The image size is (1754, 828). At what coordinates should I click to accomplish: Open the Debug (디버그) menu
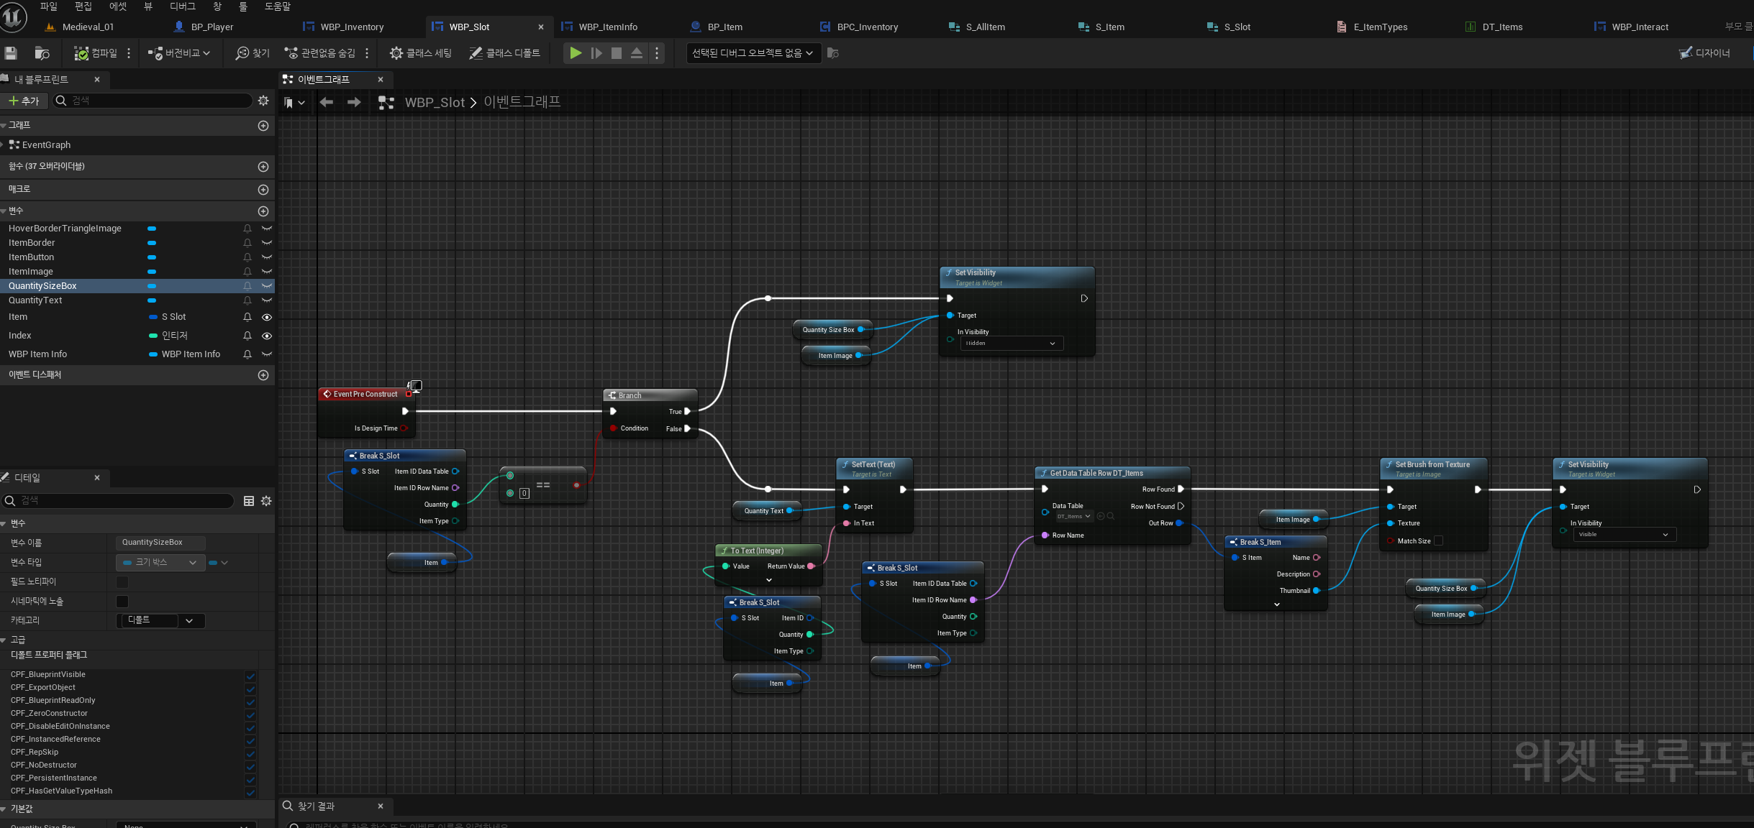182,6
